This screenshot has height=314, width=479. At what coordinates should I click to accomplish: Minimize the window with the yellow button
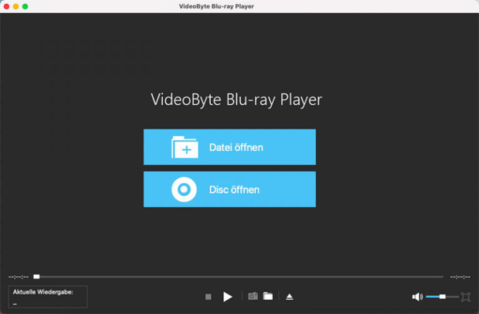[x=16, y=6]
